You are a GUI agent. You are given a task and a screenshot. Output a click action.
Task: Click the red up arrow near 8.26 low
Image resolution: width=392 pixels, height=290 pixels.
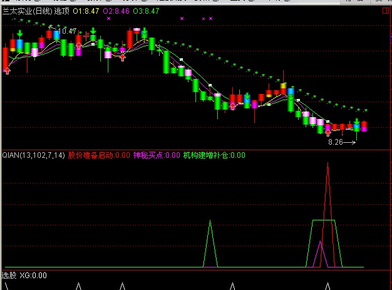[328, 133]
